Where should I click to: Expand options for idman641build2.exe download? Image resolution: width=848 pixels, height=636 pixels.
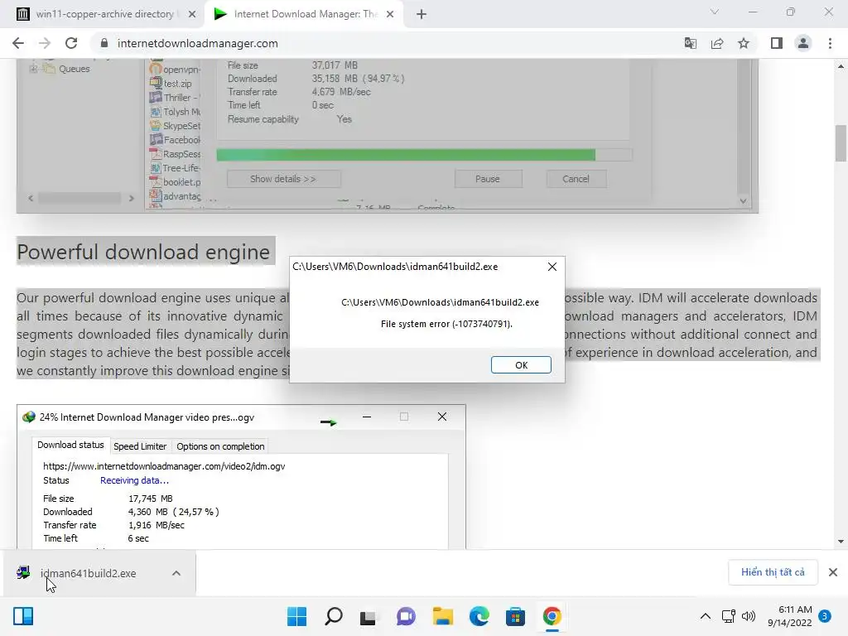(176, 573)
